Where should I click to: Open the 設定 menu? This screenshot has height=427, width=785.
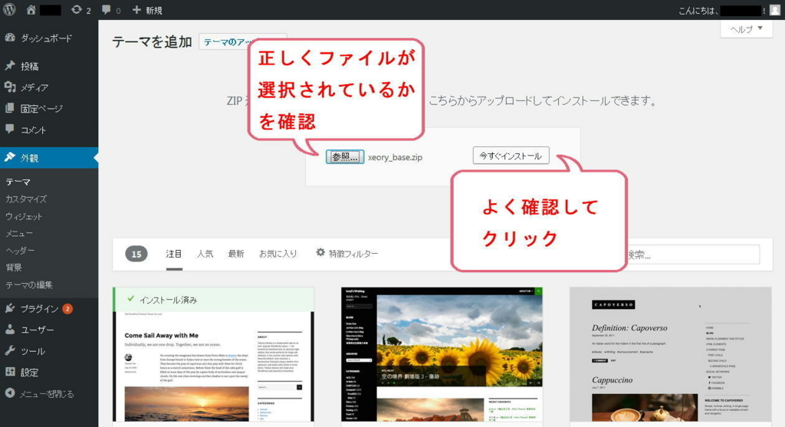click(49, 372)
